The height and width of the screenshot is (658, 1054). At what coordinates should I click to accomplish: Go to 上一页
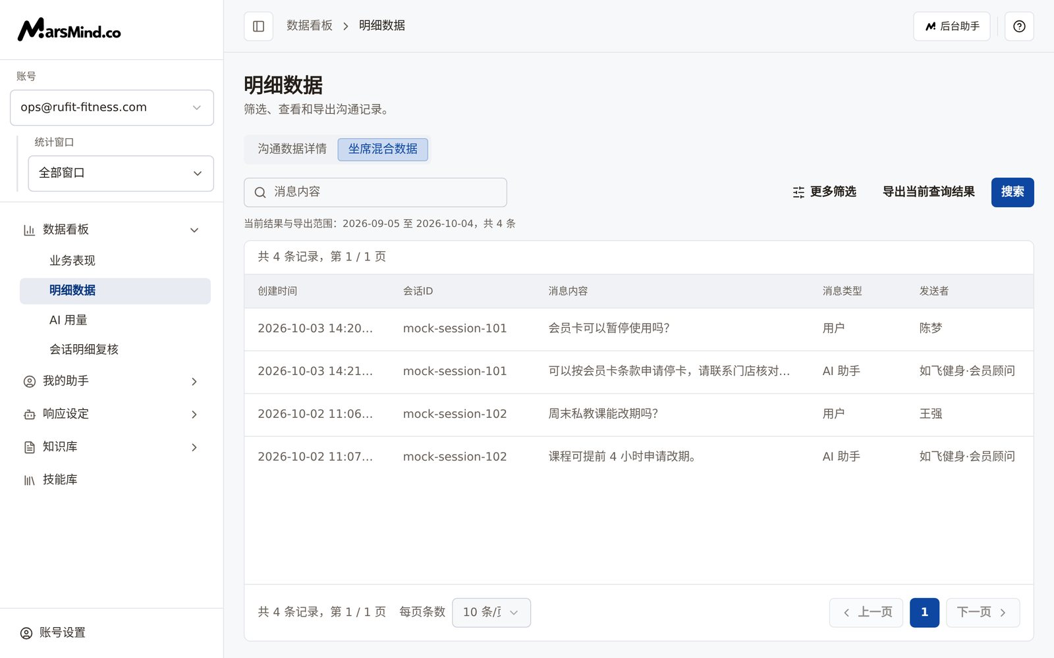866,613
